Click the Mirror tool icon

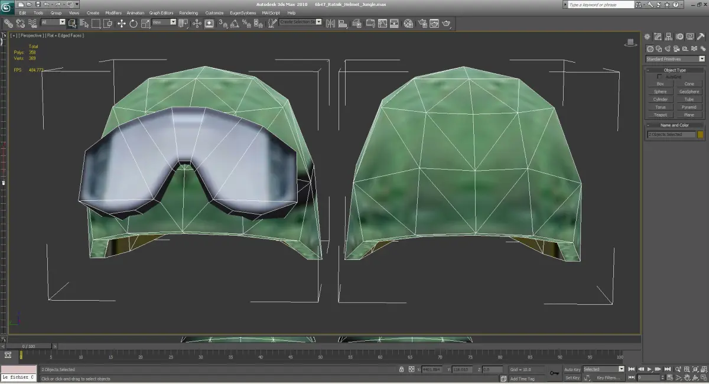[x=331, y=23]
